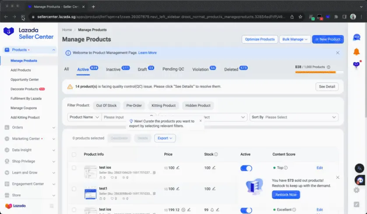Edit the price of test1 product
Screen dimensions: 367x214
click(x=178, y=189)
